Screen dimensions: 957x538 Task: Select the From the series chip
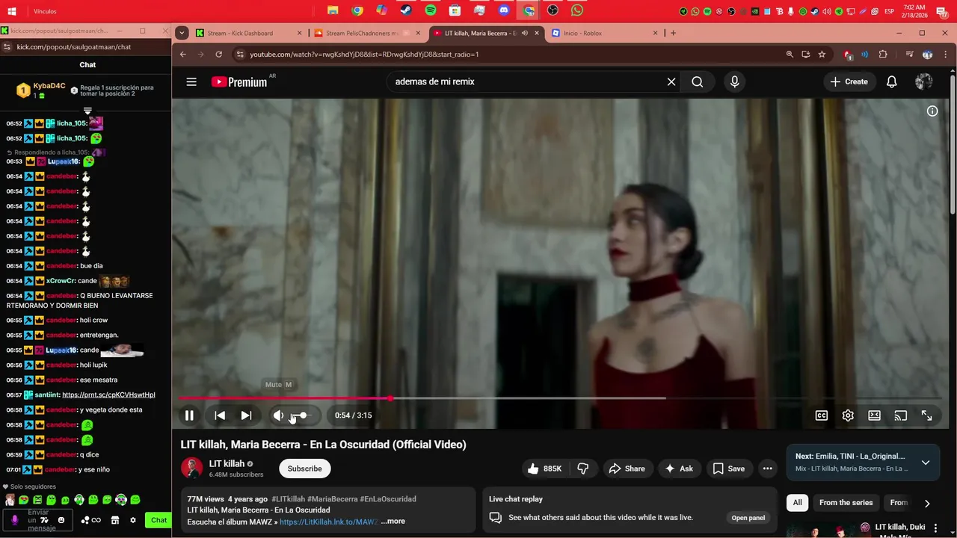846,503
